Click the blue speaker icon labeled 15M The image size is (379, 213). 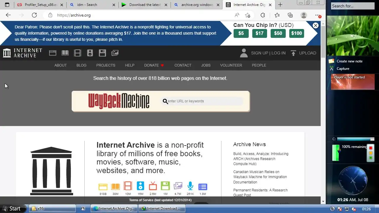click(140, 186)
